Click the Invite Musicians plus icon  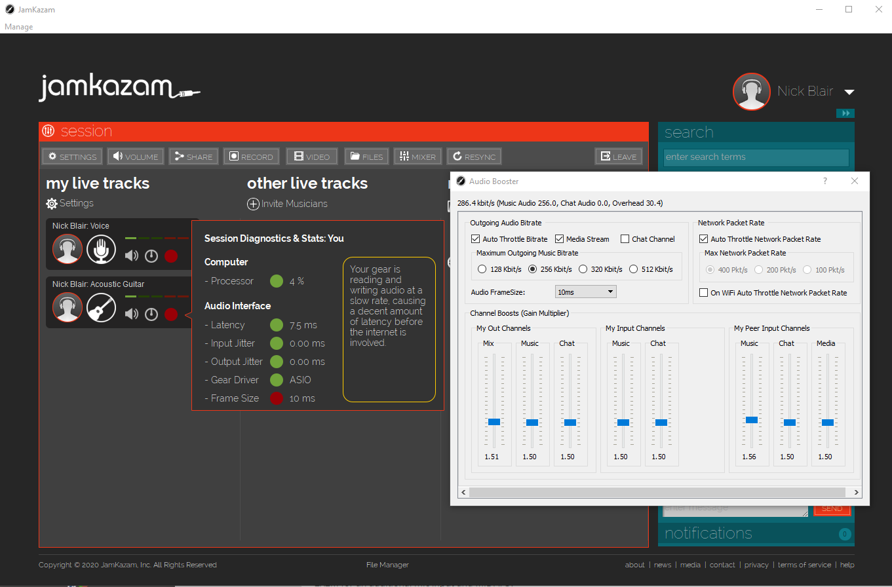(253, 204)
